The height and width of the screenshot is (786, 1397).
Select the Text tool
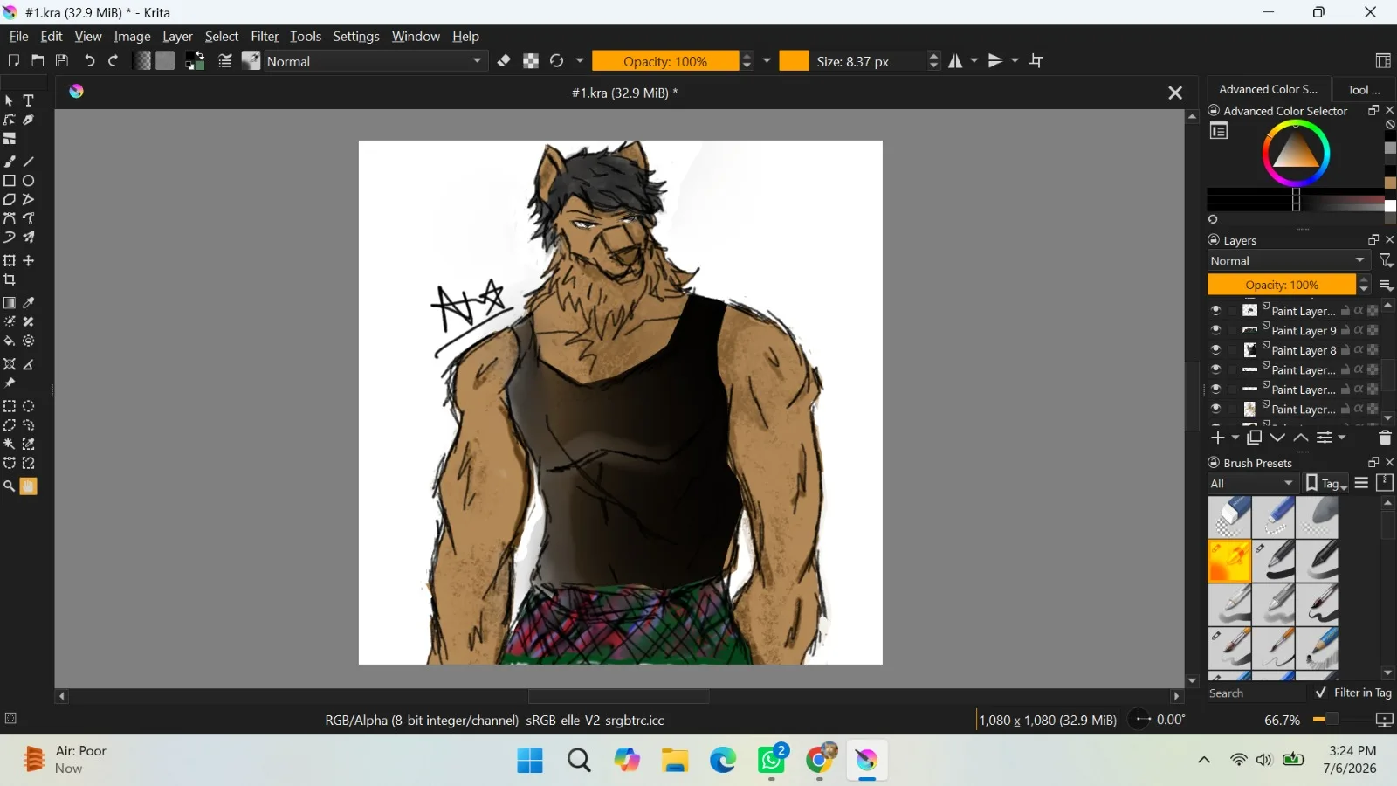click(29, 100)
